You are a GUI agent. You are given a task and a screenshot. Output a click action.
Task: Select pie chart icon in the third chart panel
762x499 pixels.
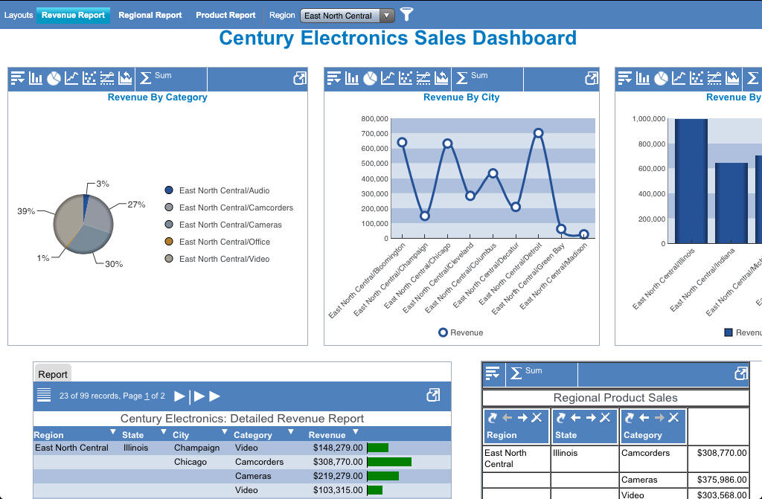(x=661, y=78)
